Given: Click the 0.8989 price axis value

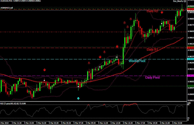Looking at the screenshot, I should click(x=191, y=94).
